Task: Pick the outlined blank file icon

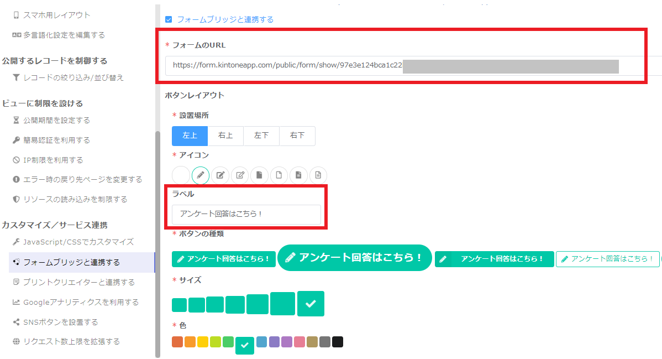Action: pos(279,175)
